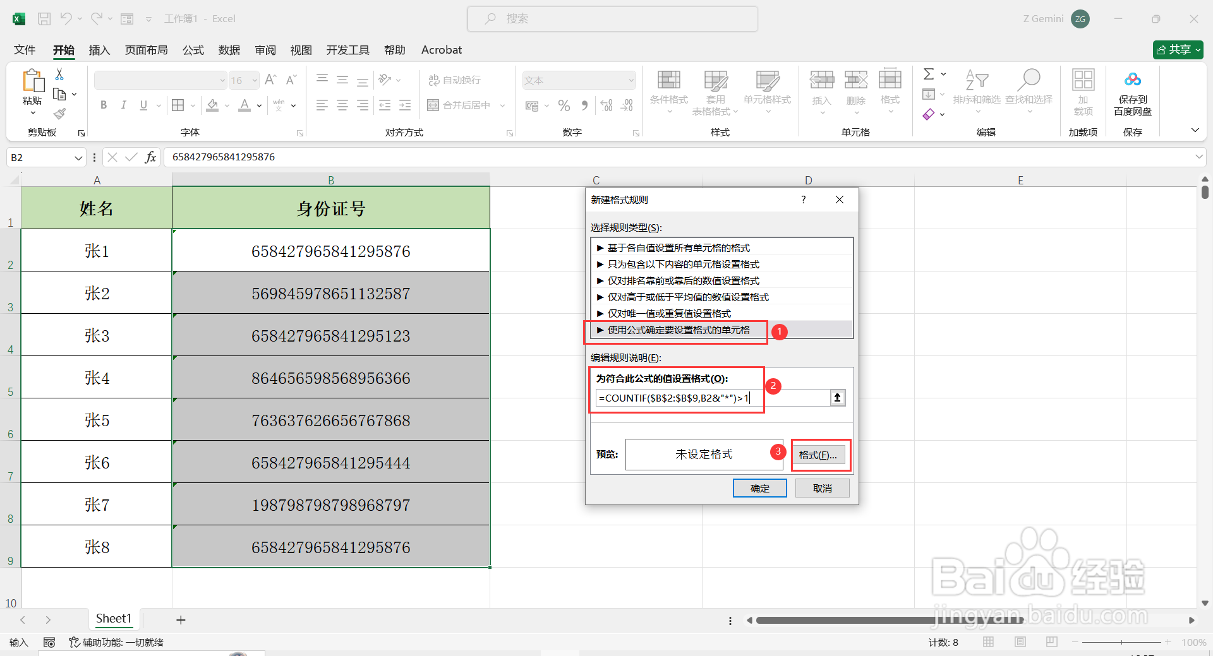Image resolution: width=1213 pixels, height=656 pixels.
Task: Switch to the 数据 ribbon tab
Action: point(229,50)
